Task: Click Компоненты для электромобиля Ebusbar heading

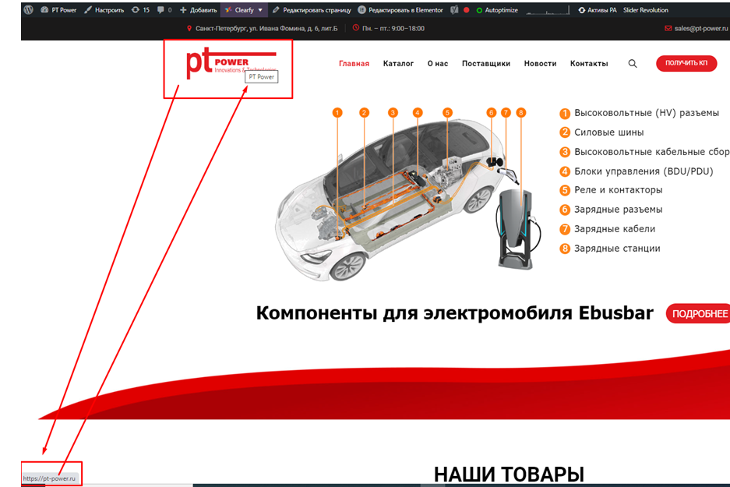Action: pos(454,313)
